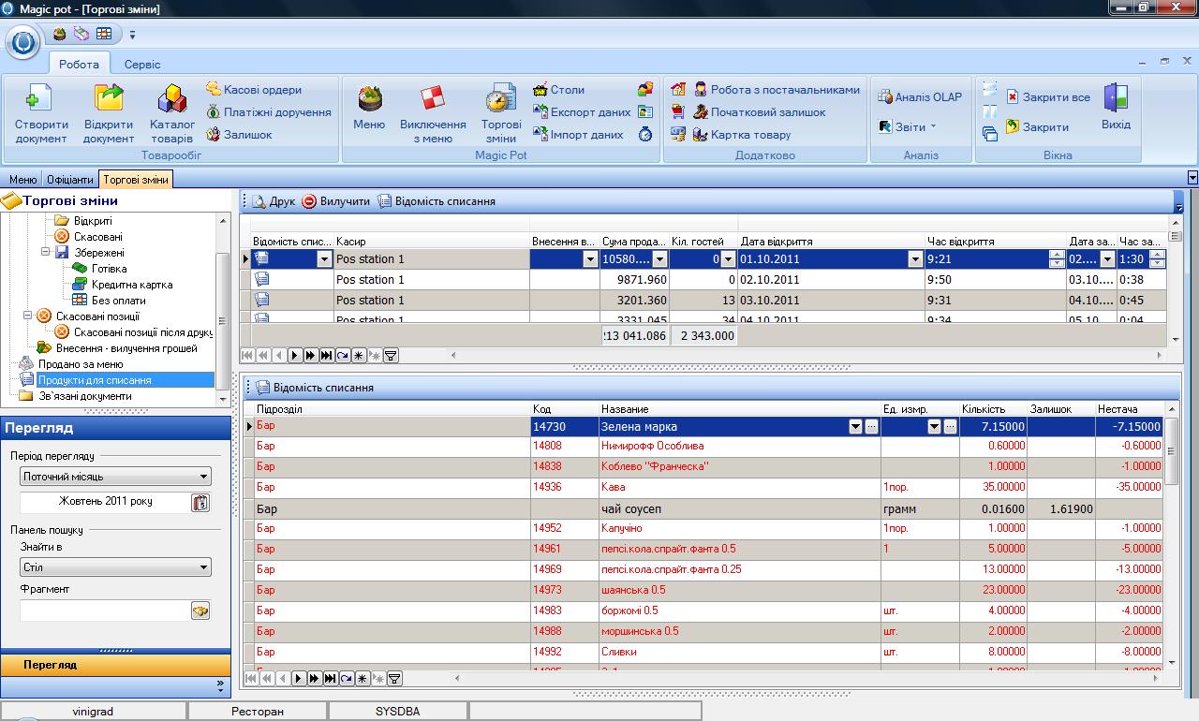
Task: Switch to the Офіціанти document tab
Action: pos(70,180)
